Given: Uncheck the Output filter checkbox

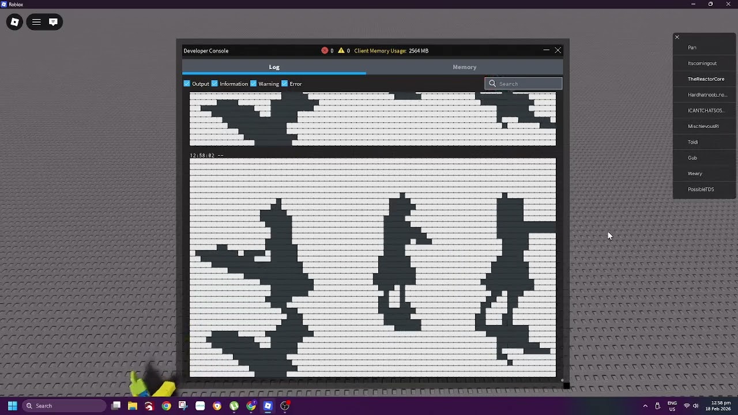Looking at the screenshot, I should 187,84.
